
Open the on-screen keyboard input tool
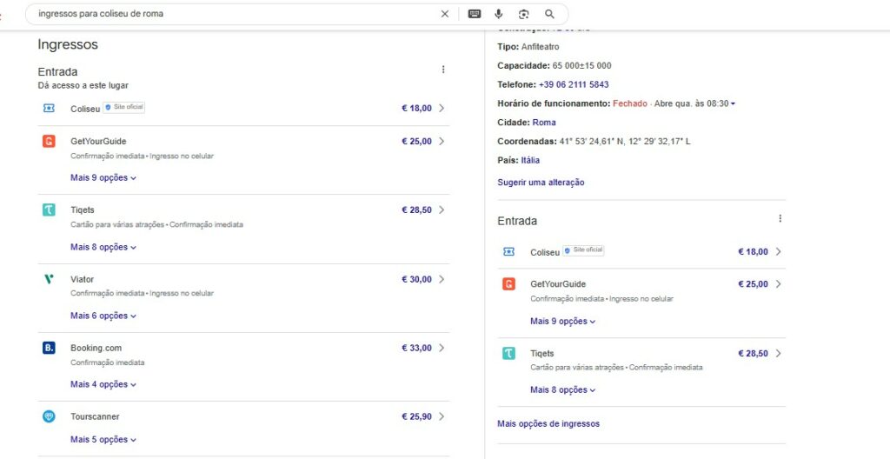475,14
